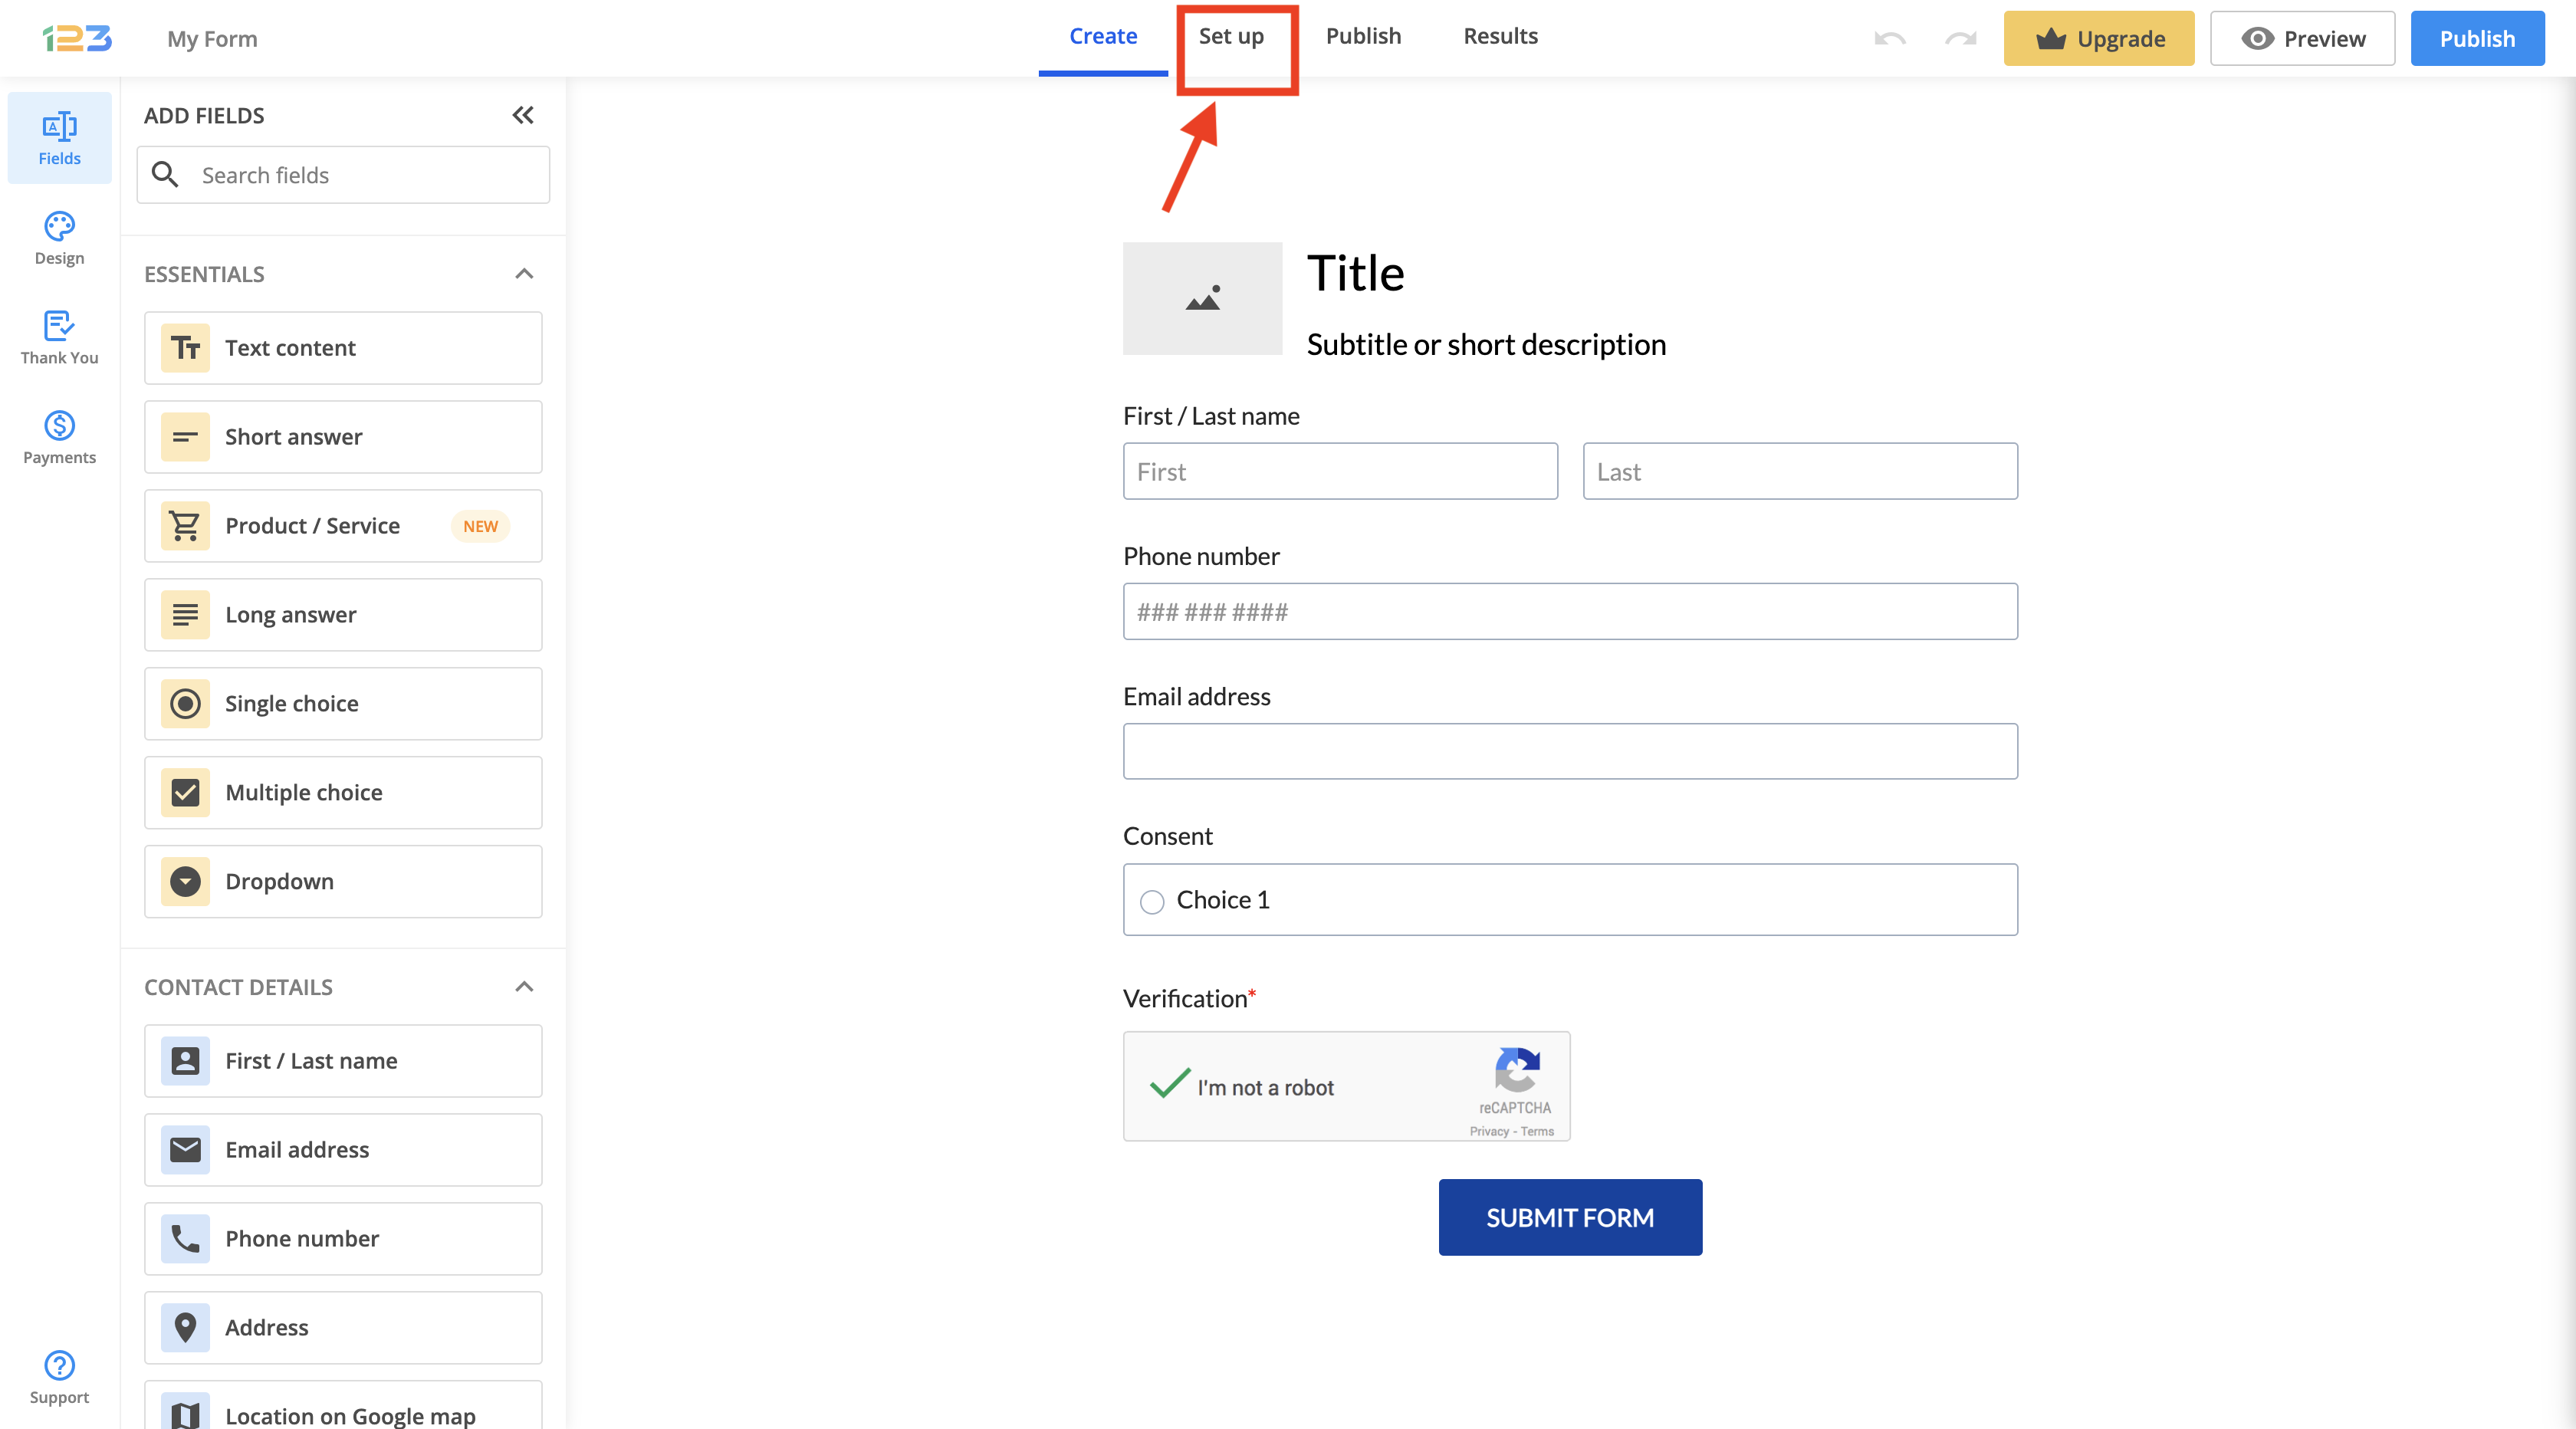
Task: Click the 123 logo home icon
Action: point(77,38)
